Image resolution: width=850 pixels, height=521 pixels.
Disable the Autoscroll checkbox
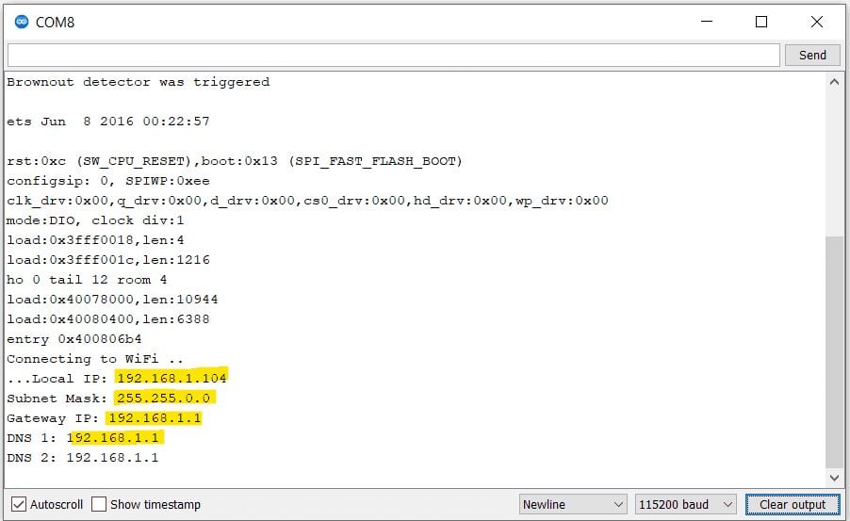click(x=19, y=504)
